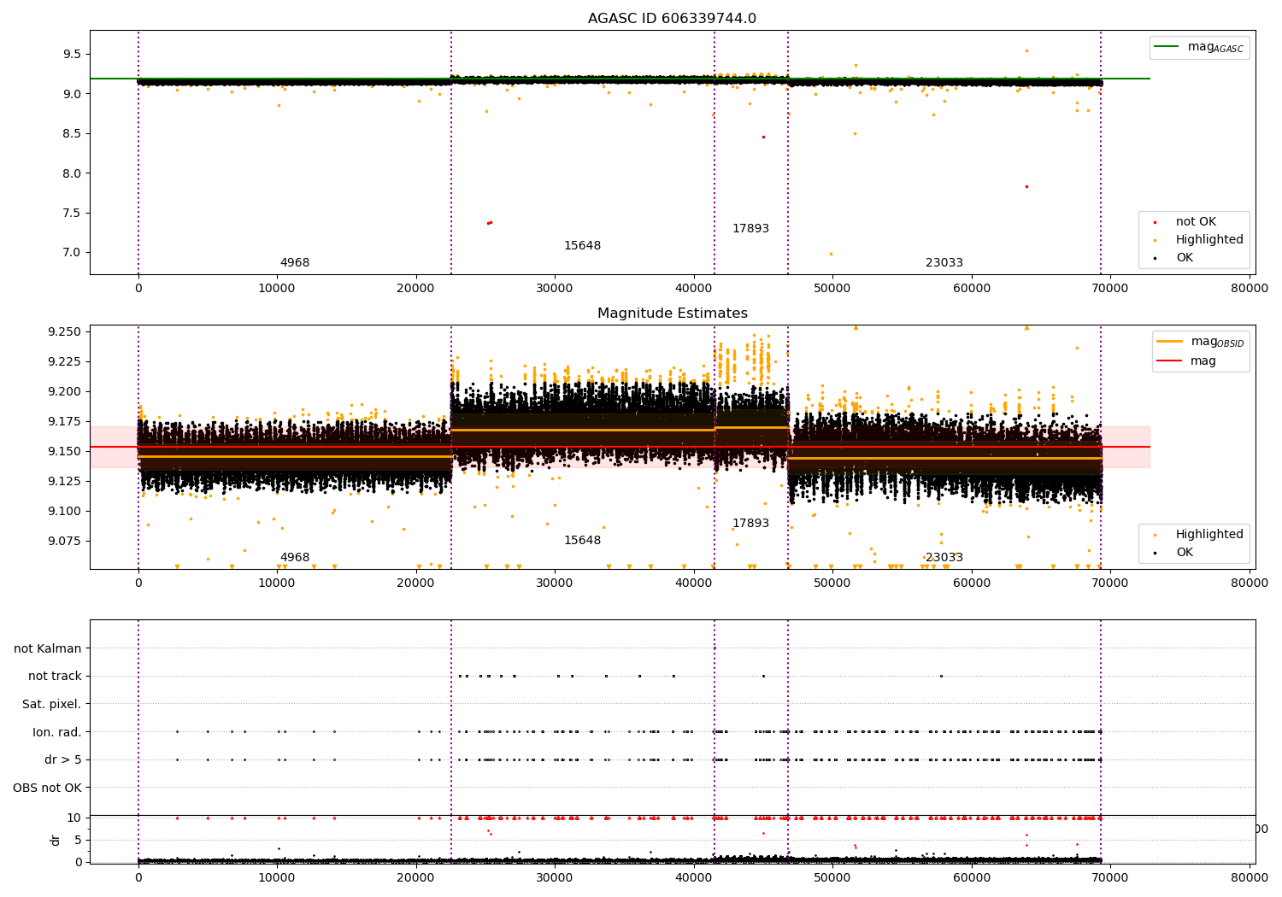Click the red "mag" legend entry

pyautogui.click(x=1187, y=361)
